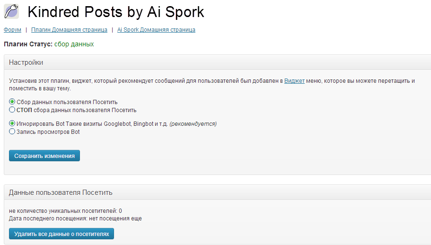The image size is (431, 245).
Task: Select 'Сбор данных пользователя Посетить' radio option
Action: 12,102
